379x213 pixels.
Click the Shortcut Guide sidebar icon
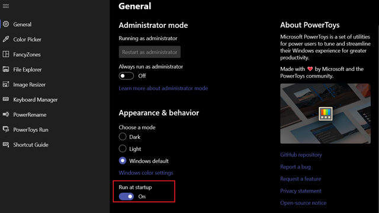(x=6, y=144)
